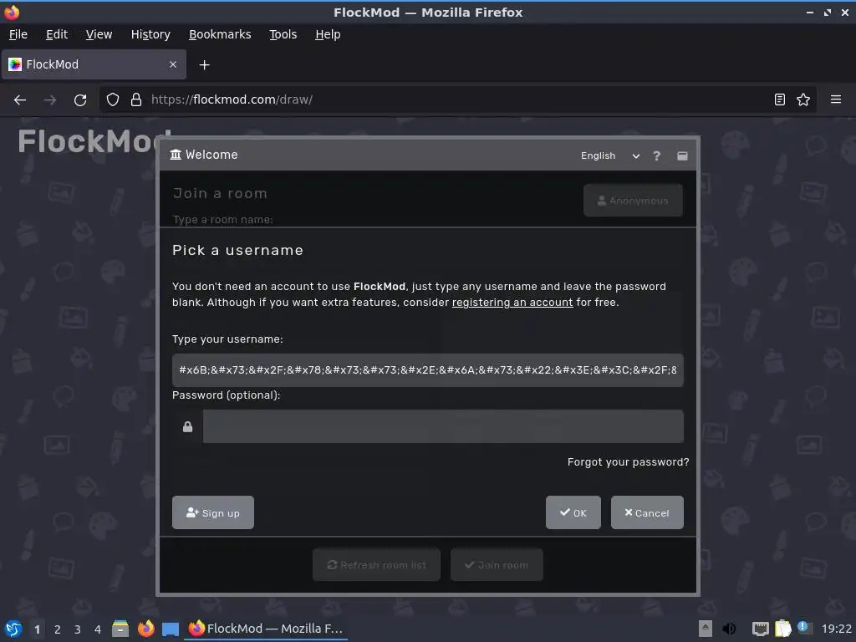Go forward to the next page
Image resolution: width=856 pixels, height=642 pixels.
[x=50, y=100]
